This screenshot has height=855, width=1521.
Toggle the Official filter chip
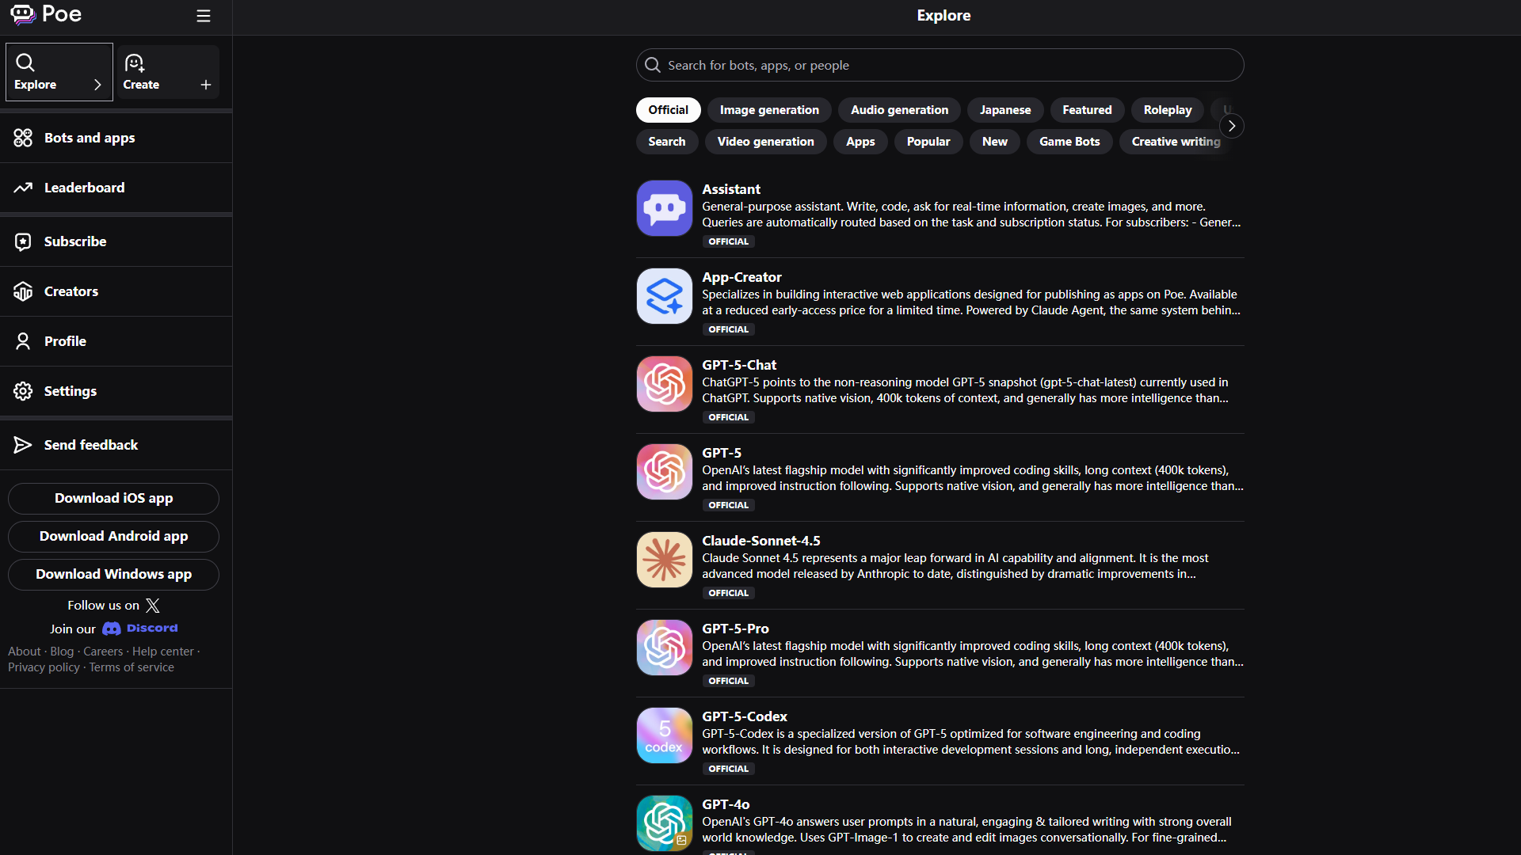[x=668, y=110]
